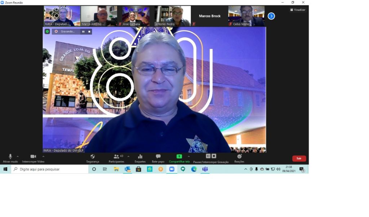Select José Câmara video thumbnail

pos(136,16)
